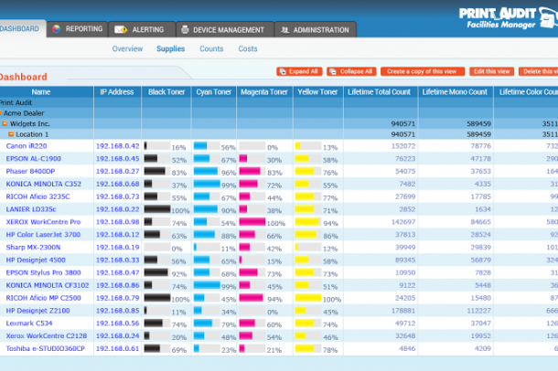
Task: Sort by the IP Address column header
Action: point(117,92)
